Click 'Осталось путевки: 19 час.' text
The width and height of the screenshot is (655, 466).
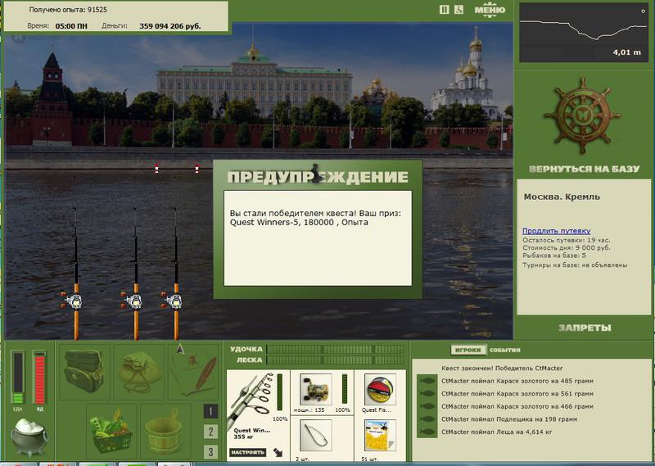click(x=566, y=240)
